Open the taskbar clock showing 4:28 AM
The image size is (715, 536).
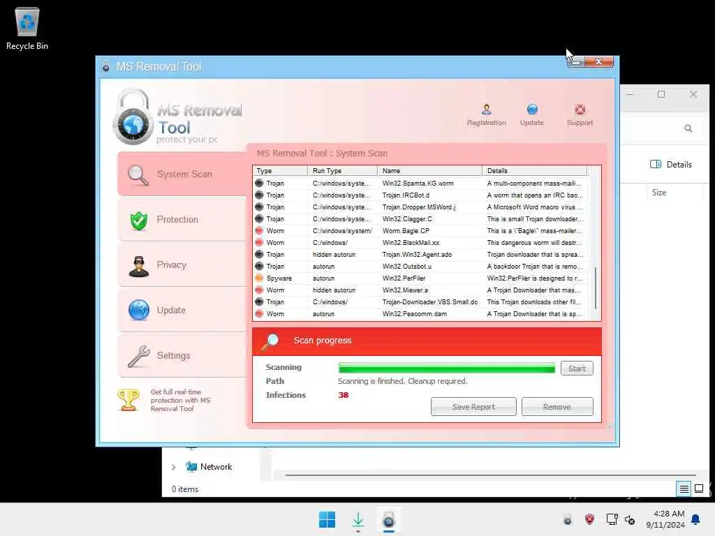point(665,519)
